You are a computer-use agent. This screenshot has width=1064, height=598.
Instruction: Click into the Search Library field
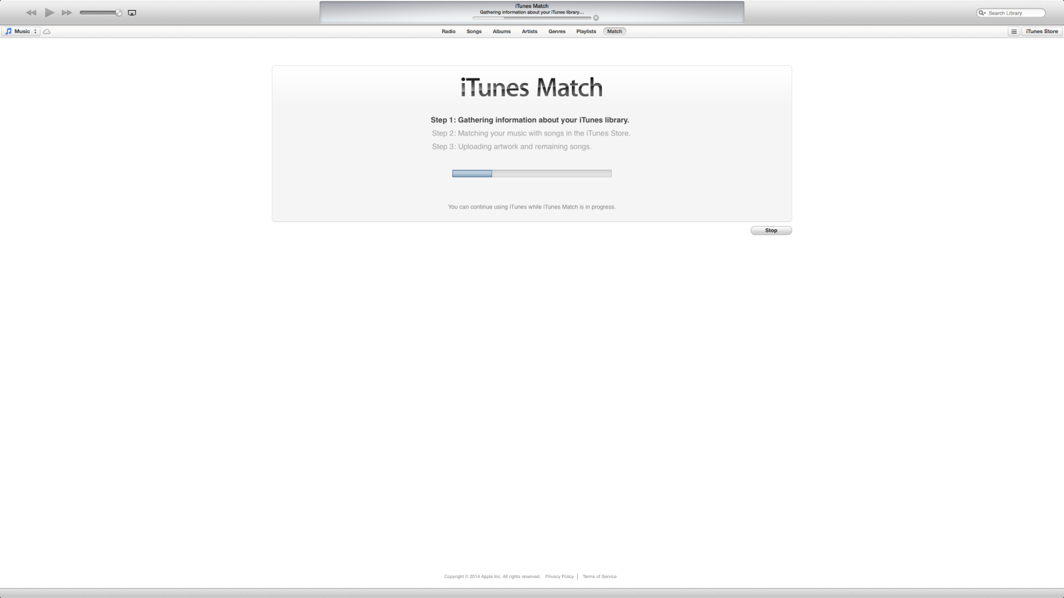pyautogui.click(x=1011, y=13)
